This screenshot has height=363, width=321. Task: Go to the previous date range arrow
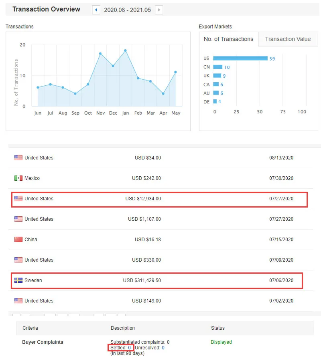coord(96,10)
